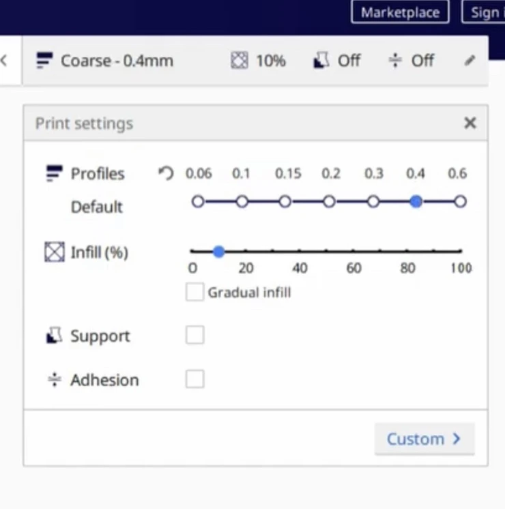Choose the 0.06 layer height profile
Viewport: 505px width, 509px height.
(x=198, y=202)
